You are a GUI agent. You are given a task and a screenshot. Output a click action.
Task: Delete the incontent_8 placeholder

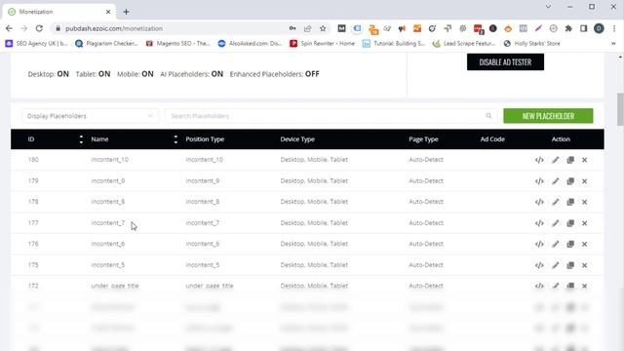point(585,202)
